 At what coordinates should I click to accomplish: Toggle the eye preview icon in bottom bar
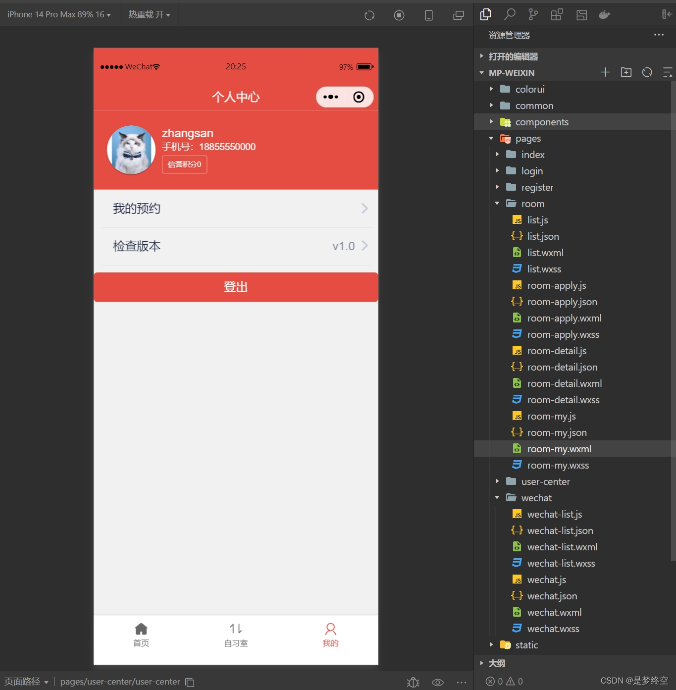pyautogui.click(x=438, y=682)
